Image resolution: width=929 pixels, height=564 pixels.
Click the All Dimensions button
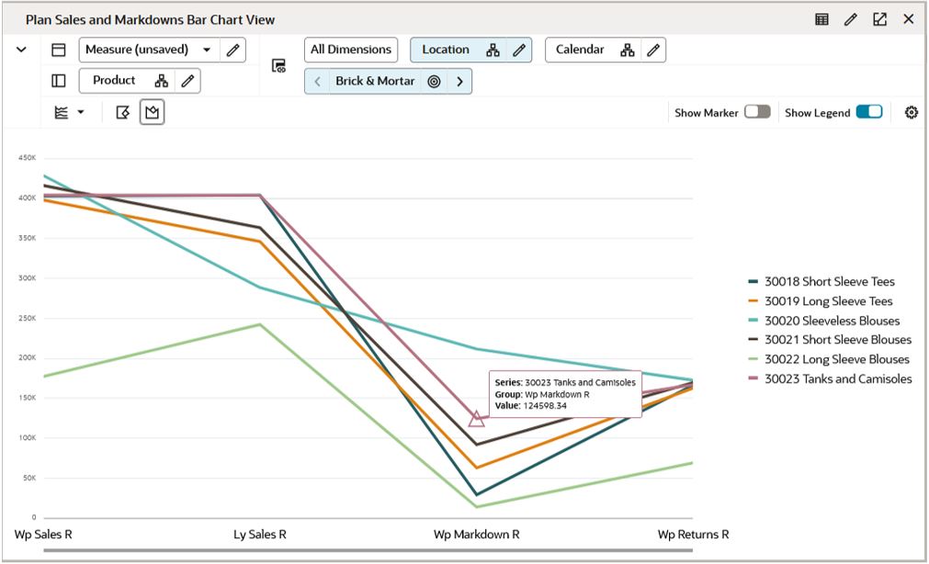pyautogui.click(x=351, y=50)
